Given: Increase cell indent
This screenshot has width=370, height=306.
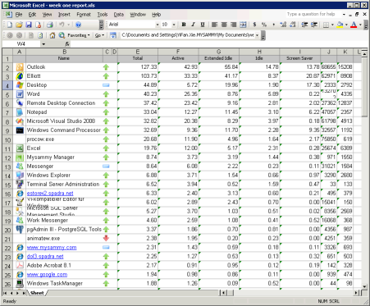Looking at the screenshot, I should click(314, 25).
